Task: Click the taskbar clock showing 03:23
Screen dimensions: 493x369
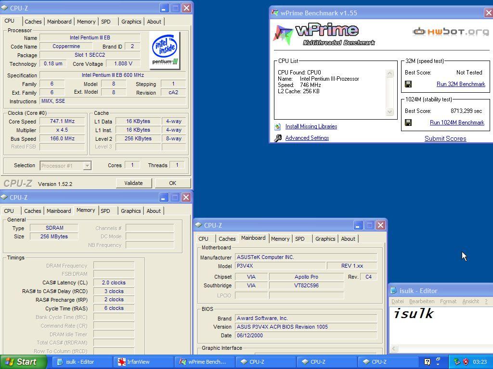Action: coord(480,362)
